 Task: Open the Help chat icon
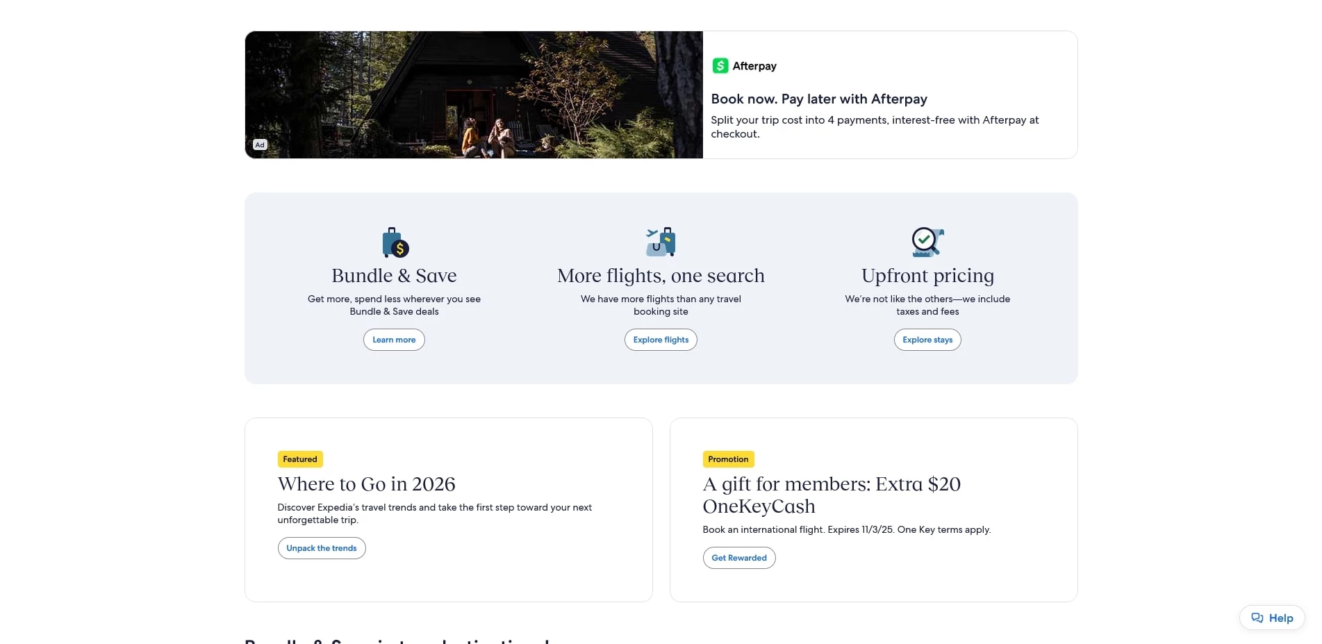[1258, 618]
